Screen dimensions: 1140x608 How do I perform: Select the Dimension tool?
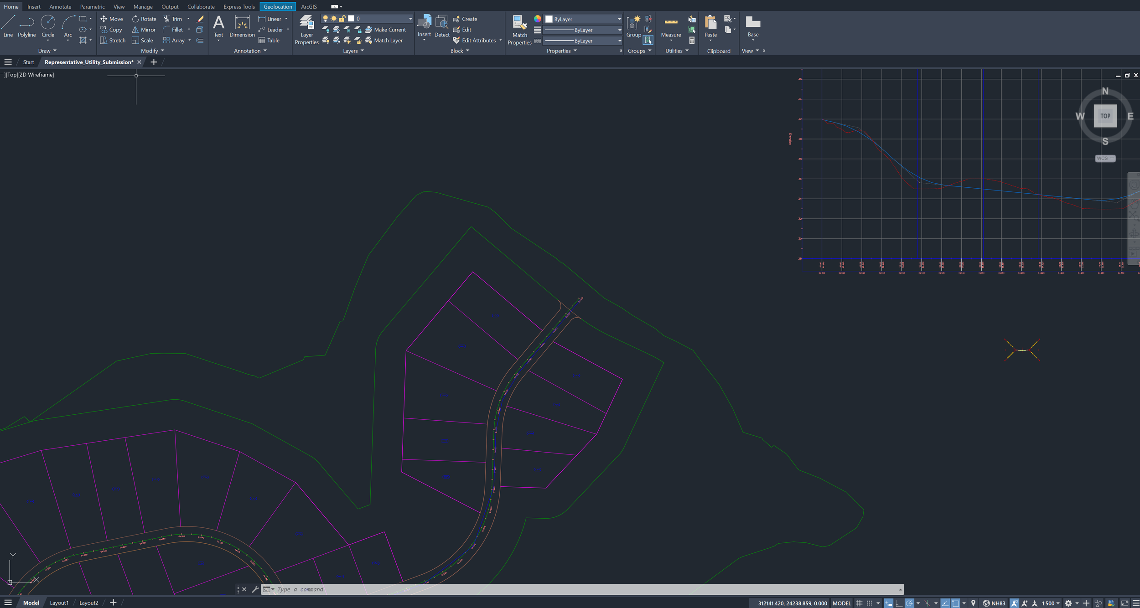[x=242, y=26]
